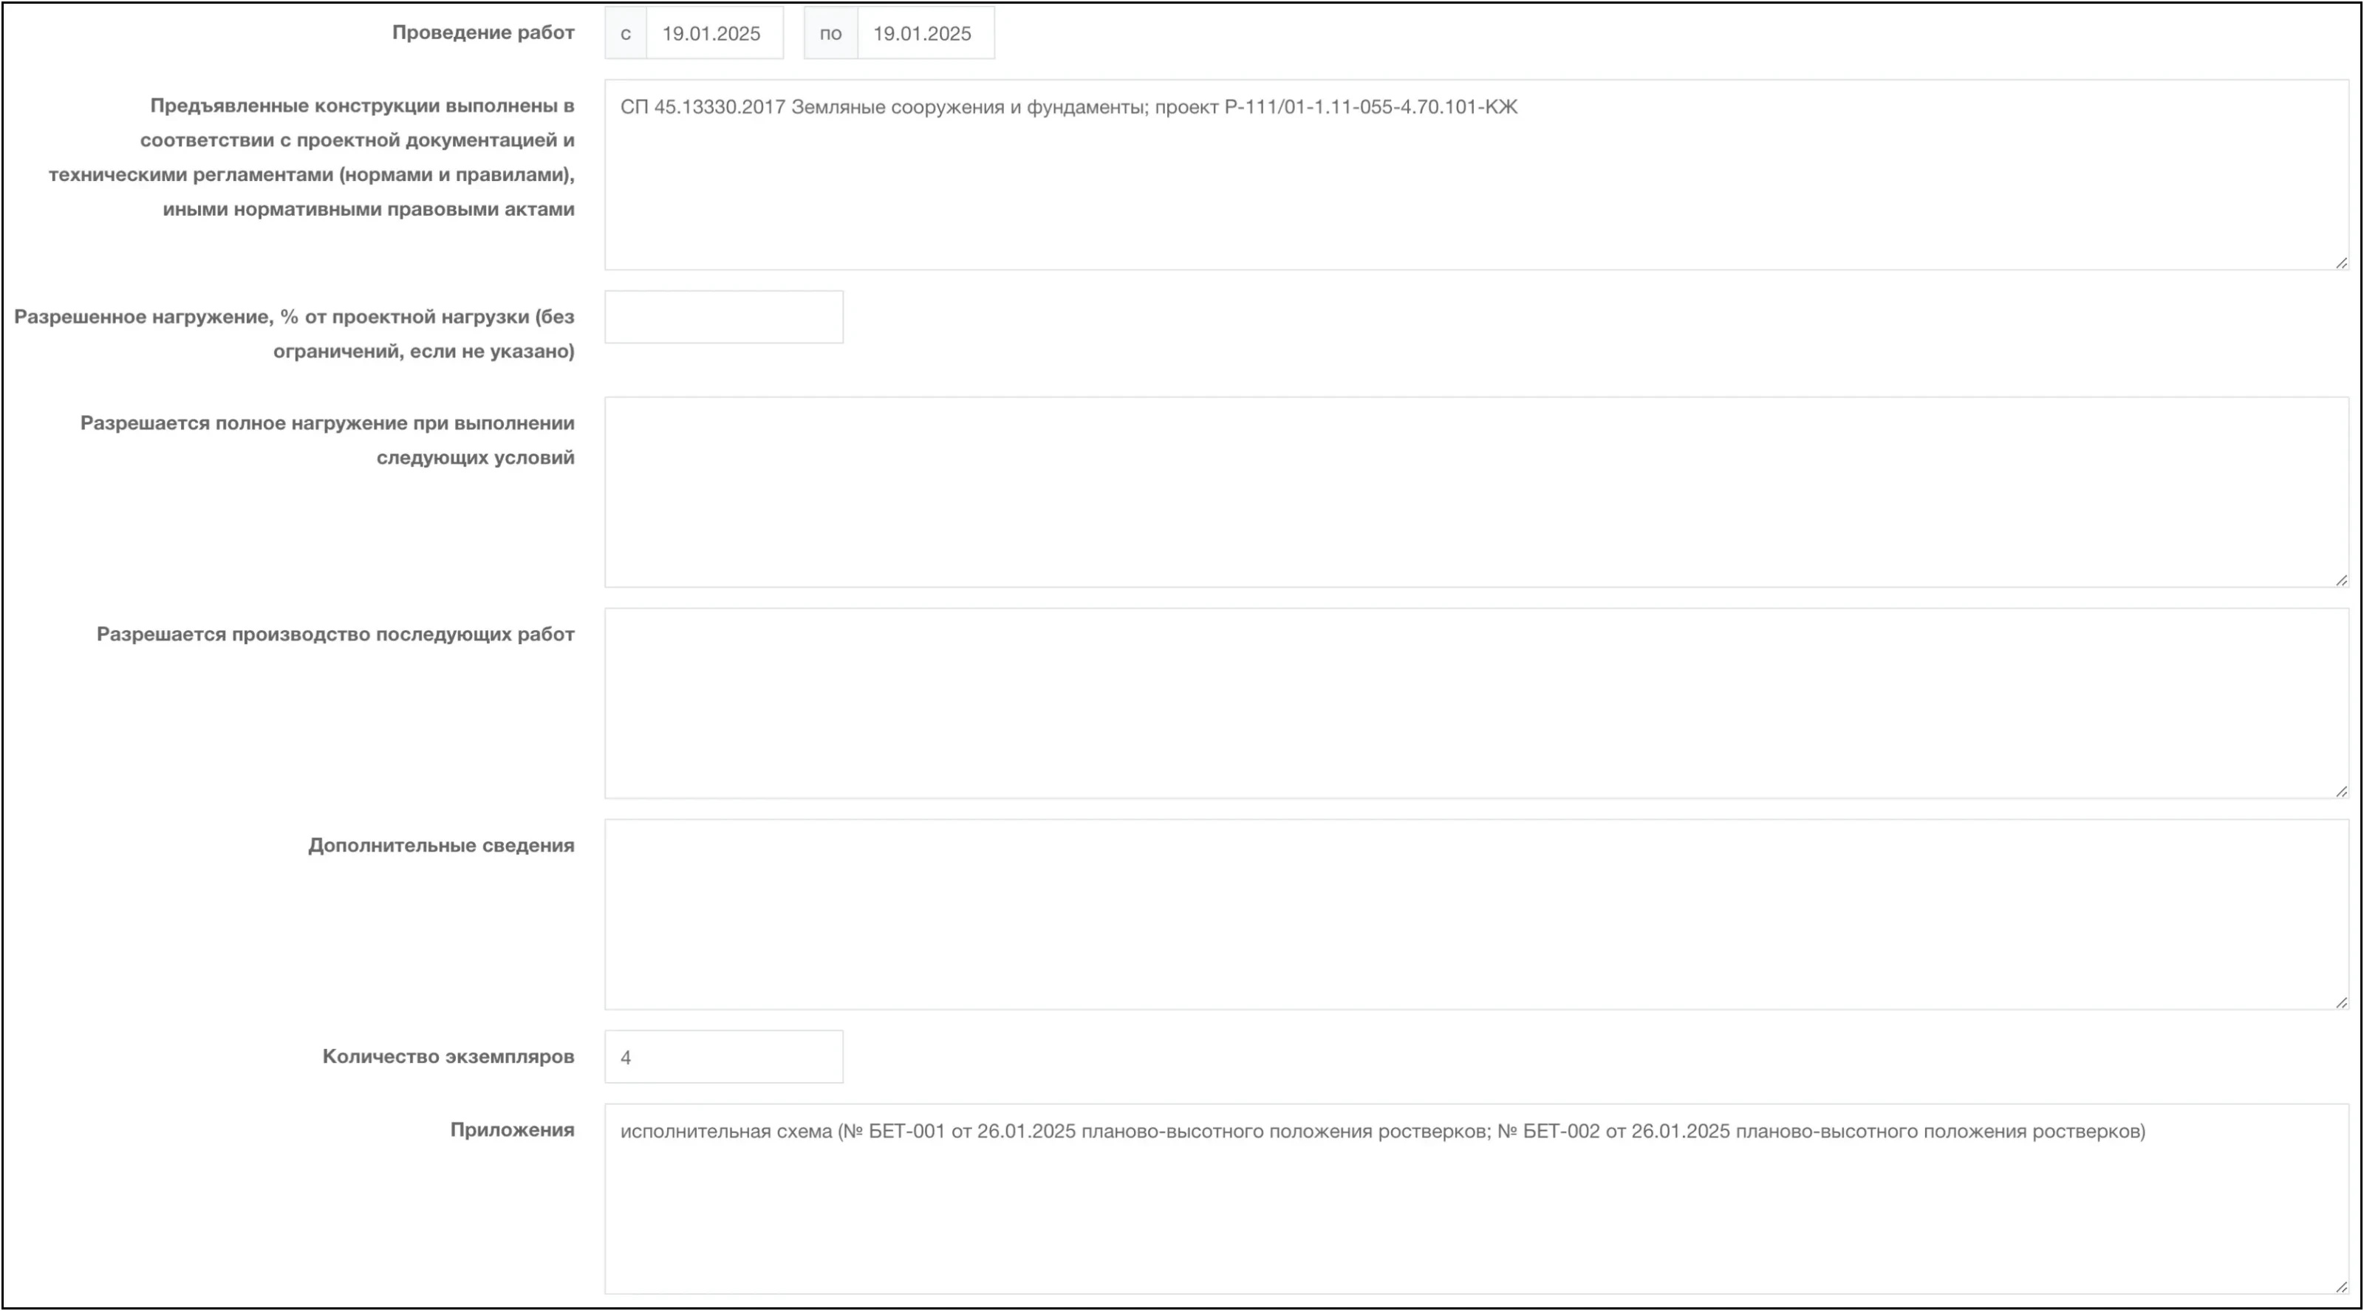
Task: Click the 'с' date prefix addon
Action: (x=626, y=33)
